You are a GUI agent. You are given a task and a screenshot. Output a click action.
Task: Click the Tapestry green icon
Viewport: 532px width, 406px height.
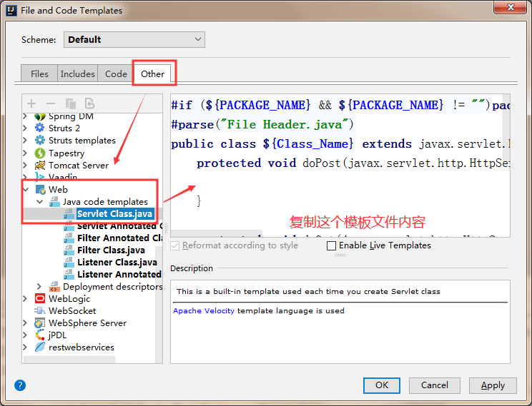coord(40,153)
